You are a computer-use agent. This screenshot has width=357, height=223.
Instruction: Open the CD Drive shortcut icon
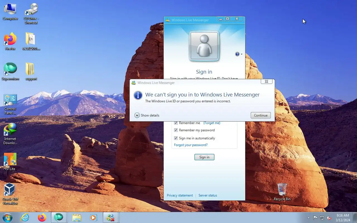(x=31, y=13)
